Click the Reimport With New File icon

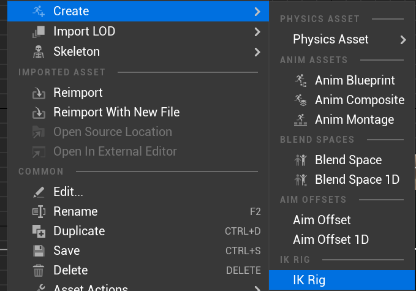pos(39,113)
